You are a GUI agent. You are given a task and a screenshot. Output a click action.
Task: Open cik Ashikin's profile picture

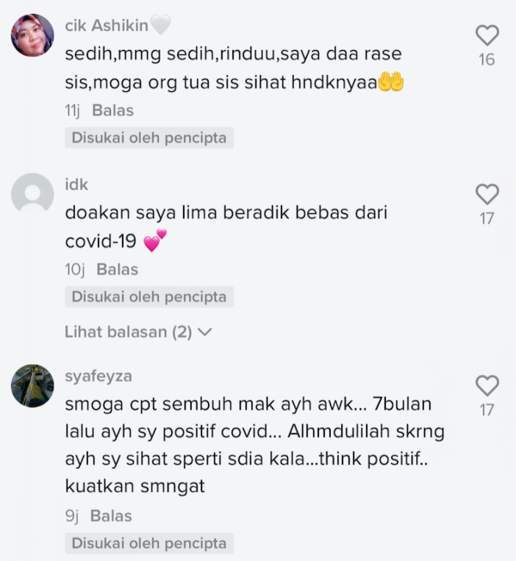32,35
